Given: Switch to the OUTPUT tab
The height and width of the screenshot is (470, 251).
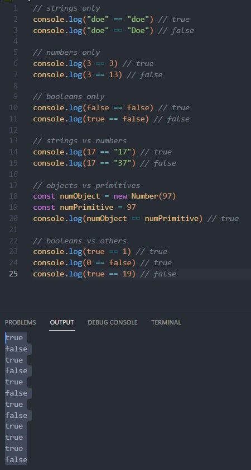Looking at the screenshot, I should [62, 322].
